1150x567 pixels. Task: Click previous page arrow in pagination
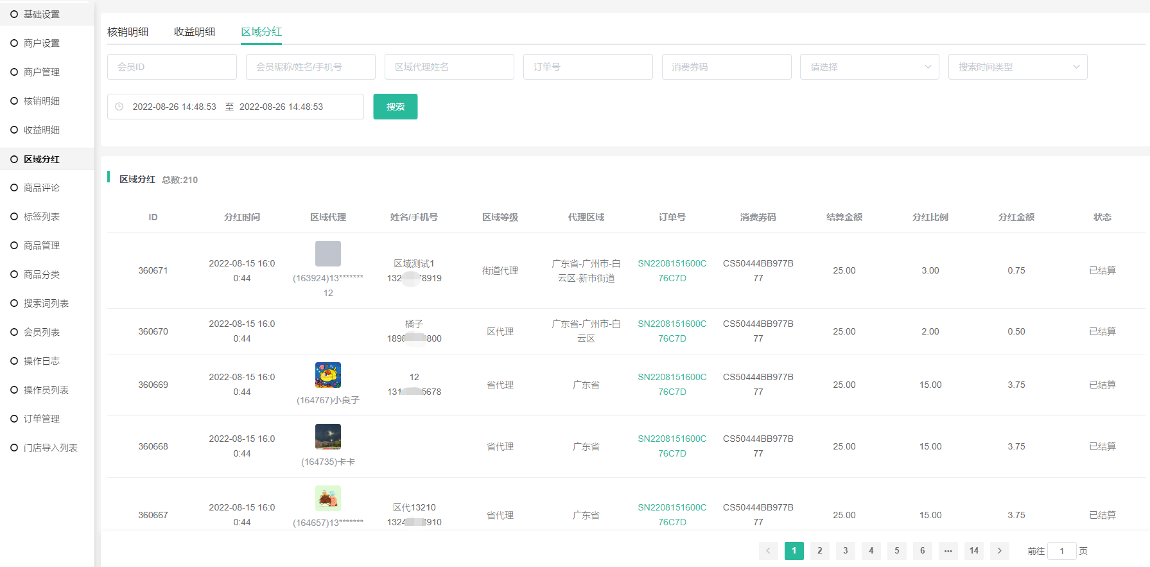pyautogui.click(x=768, y=551)
